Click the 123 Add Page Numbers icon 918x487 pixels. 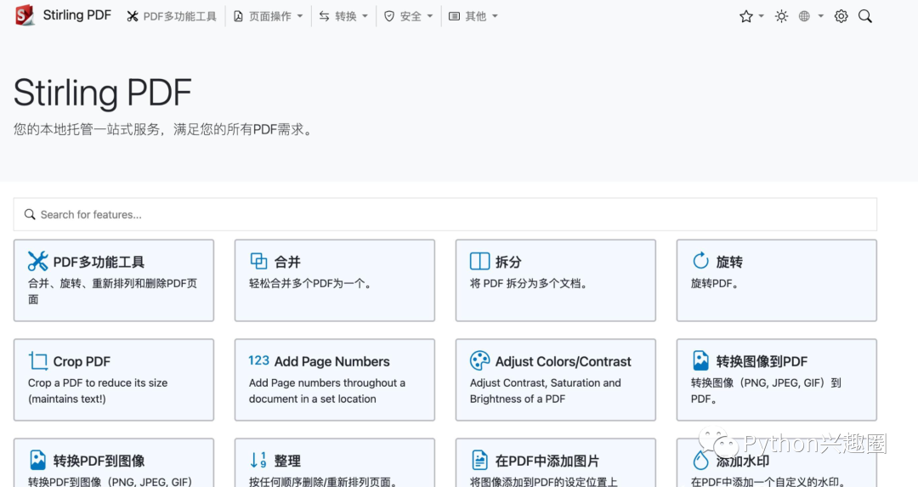pos(258,360)
